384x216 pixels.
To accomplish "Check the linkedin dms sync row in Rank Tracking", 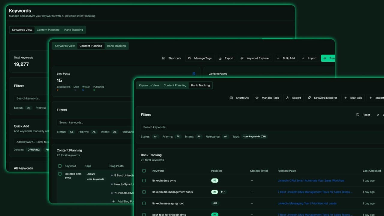I will pos(144,181).
